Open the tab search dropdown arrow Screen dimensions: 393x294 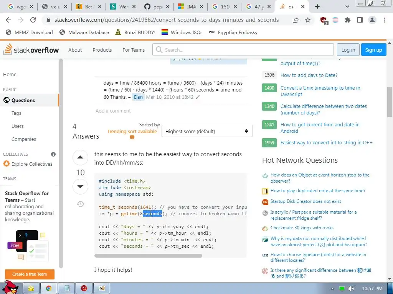click(347, 7)
